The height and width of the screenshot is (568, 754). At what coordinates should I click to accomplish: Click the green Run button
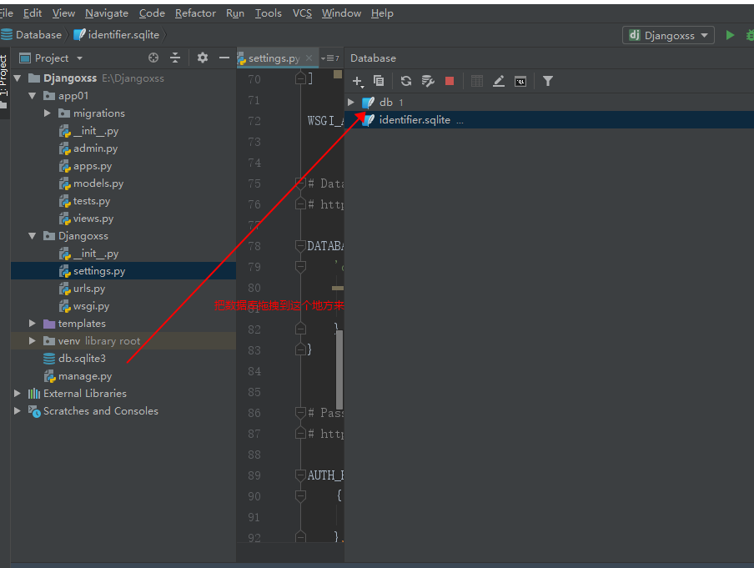coord(731,35)
